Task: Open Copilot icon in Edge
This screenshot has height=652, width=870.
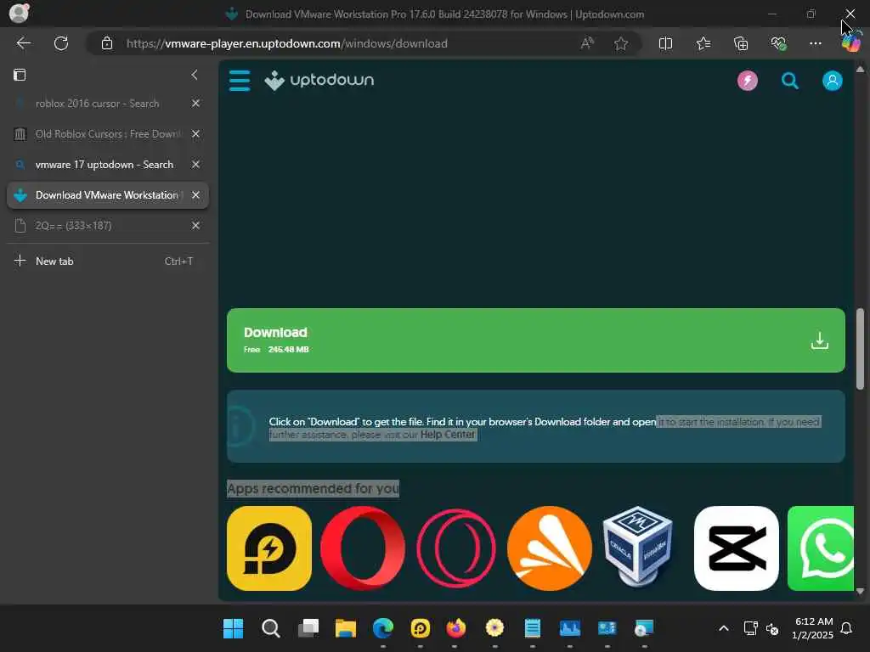Action: pos(851,42)
